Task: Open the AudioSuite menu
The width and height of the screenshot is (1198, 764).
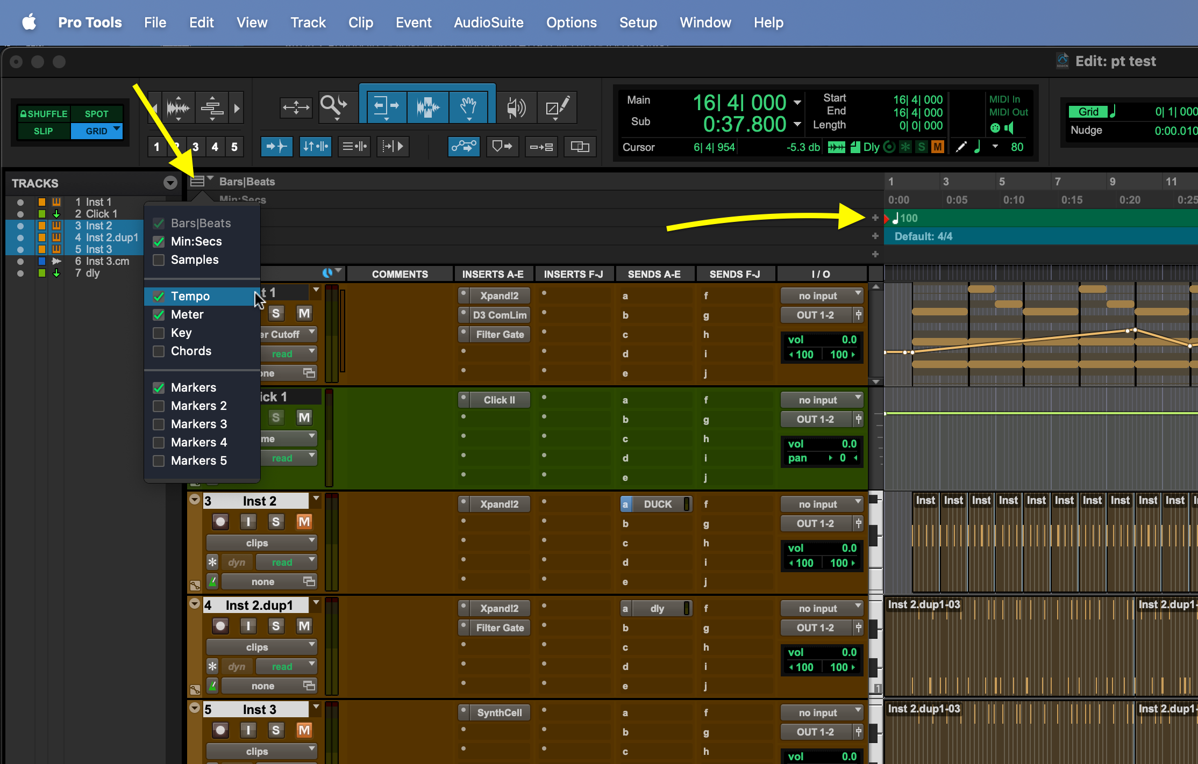Action: 488,23
